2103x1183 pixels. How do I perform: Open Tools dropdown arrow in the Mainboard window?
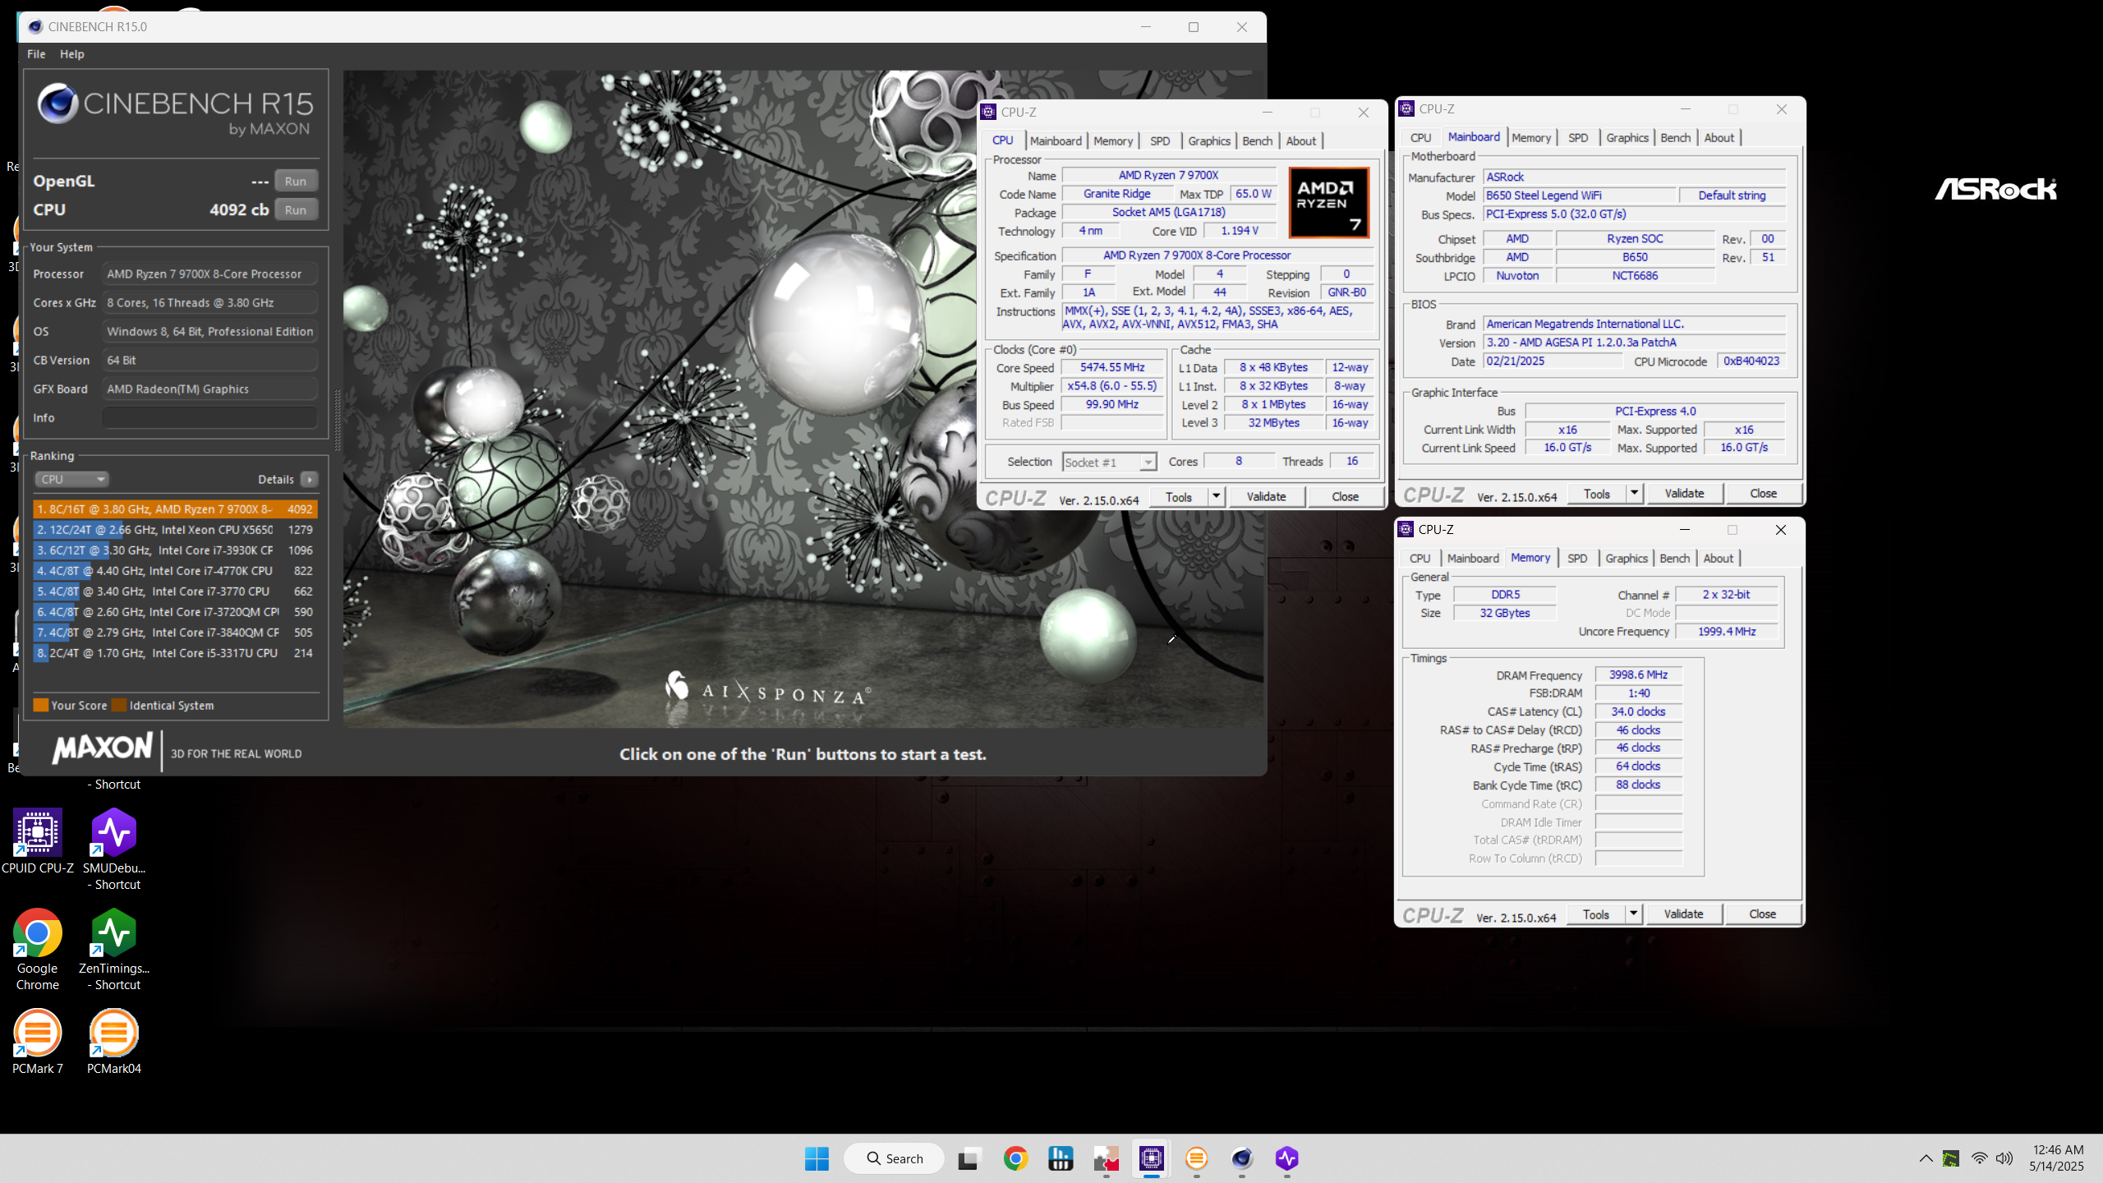[x=1634, y=493]
